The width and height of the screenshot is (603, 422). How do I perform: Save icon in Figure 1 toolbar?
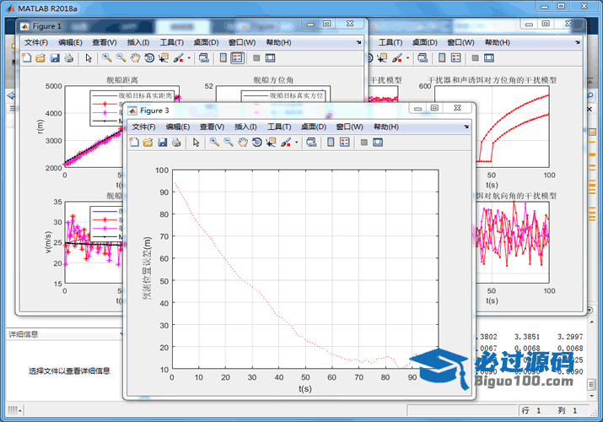click(55, 58)
